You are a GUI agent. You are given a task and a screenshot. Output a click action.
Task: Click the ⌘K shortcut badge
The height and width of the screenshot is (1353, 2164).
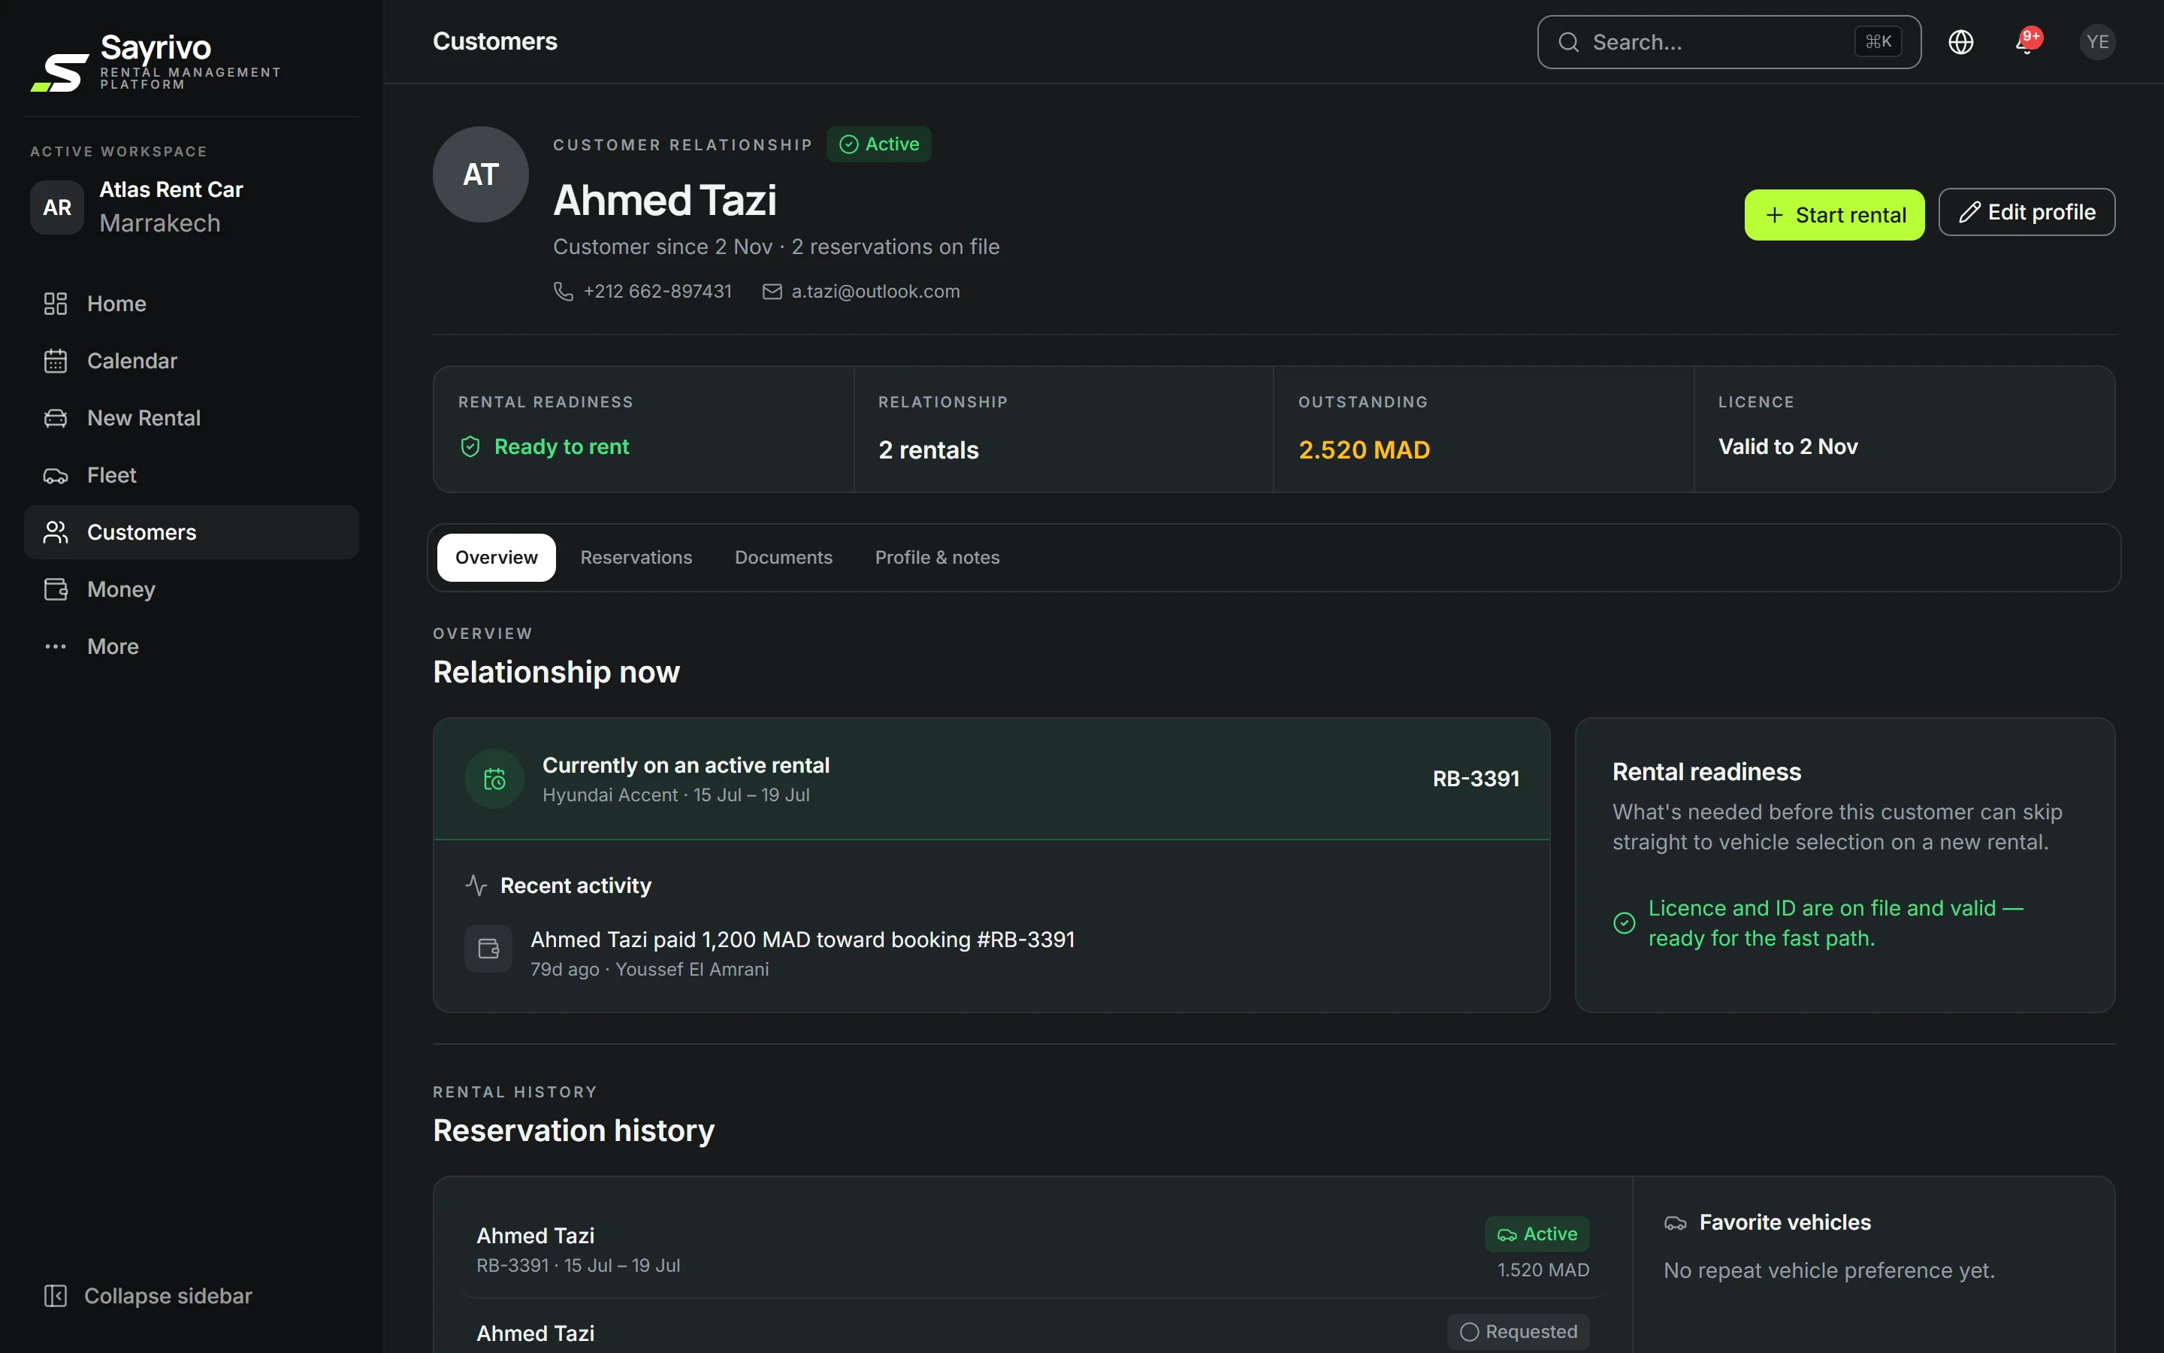1878,42
